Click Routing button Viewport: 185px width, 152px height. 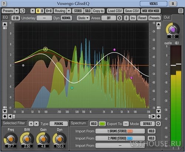point(60,11)
